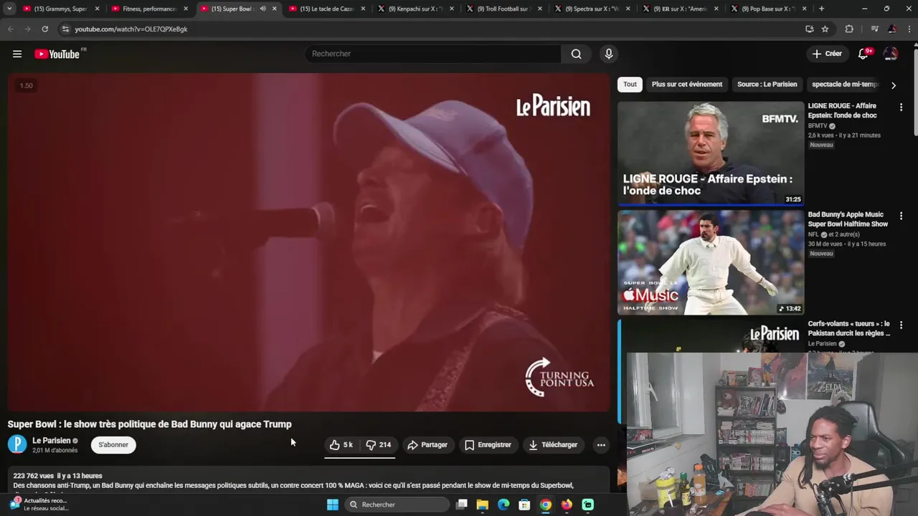Subscribe with the S'abonner button
Viewport: 918px width, 516px height.
click(x=113, y=445)
